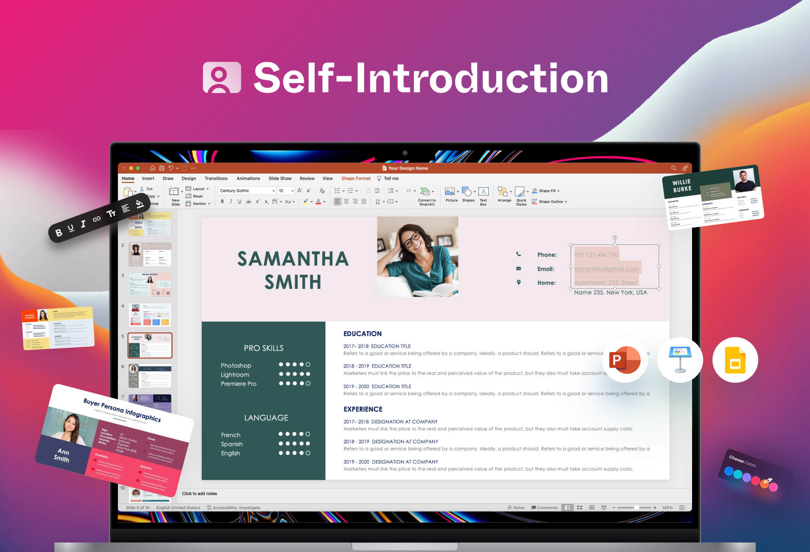Expand the font size dropdown
This screenshot has height=552, width=810.
(x=292, y=190)
